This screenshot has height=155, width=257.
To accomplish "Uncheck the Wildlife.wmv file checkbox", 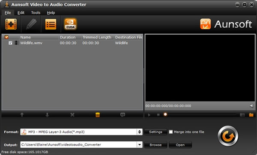I will 10,43.
